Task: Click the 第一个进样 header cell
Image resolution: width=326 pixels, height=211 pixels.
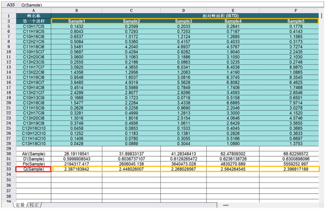Action: pos(34,21)
